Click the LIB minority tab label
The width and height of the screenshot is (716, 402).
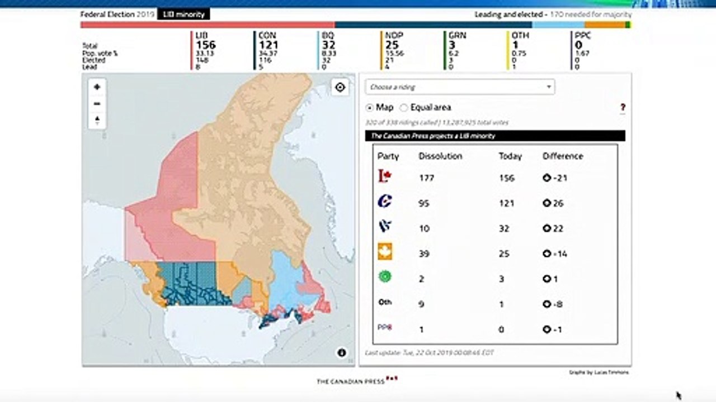point(183,15)
